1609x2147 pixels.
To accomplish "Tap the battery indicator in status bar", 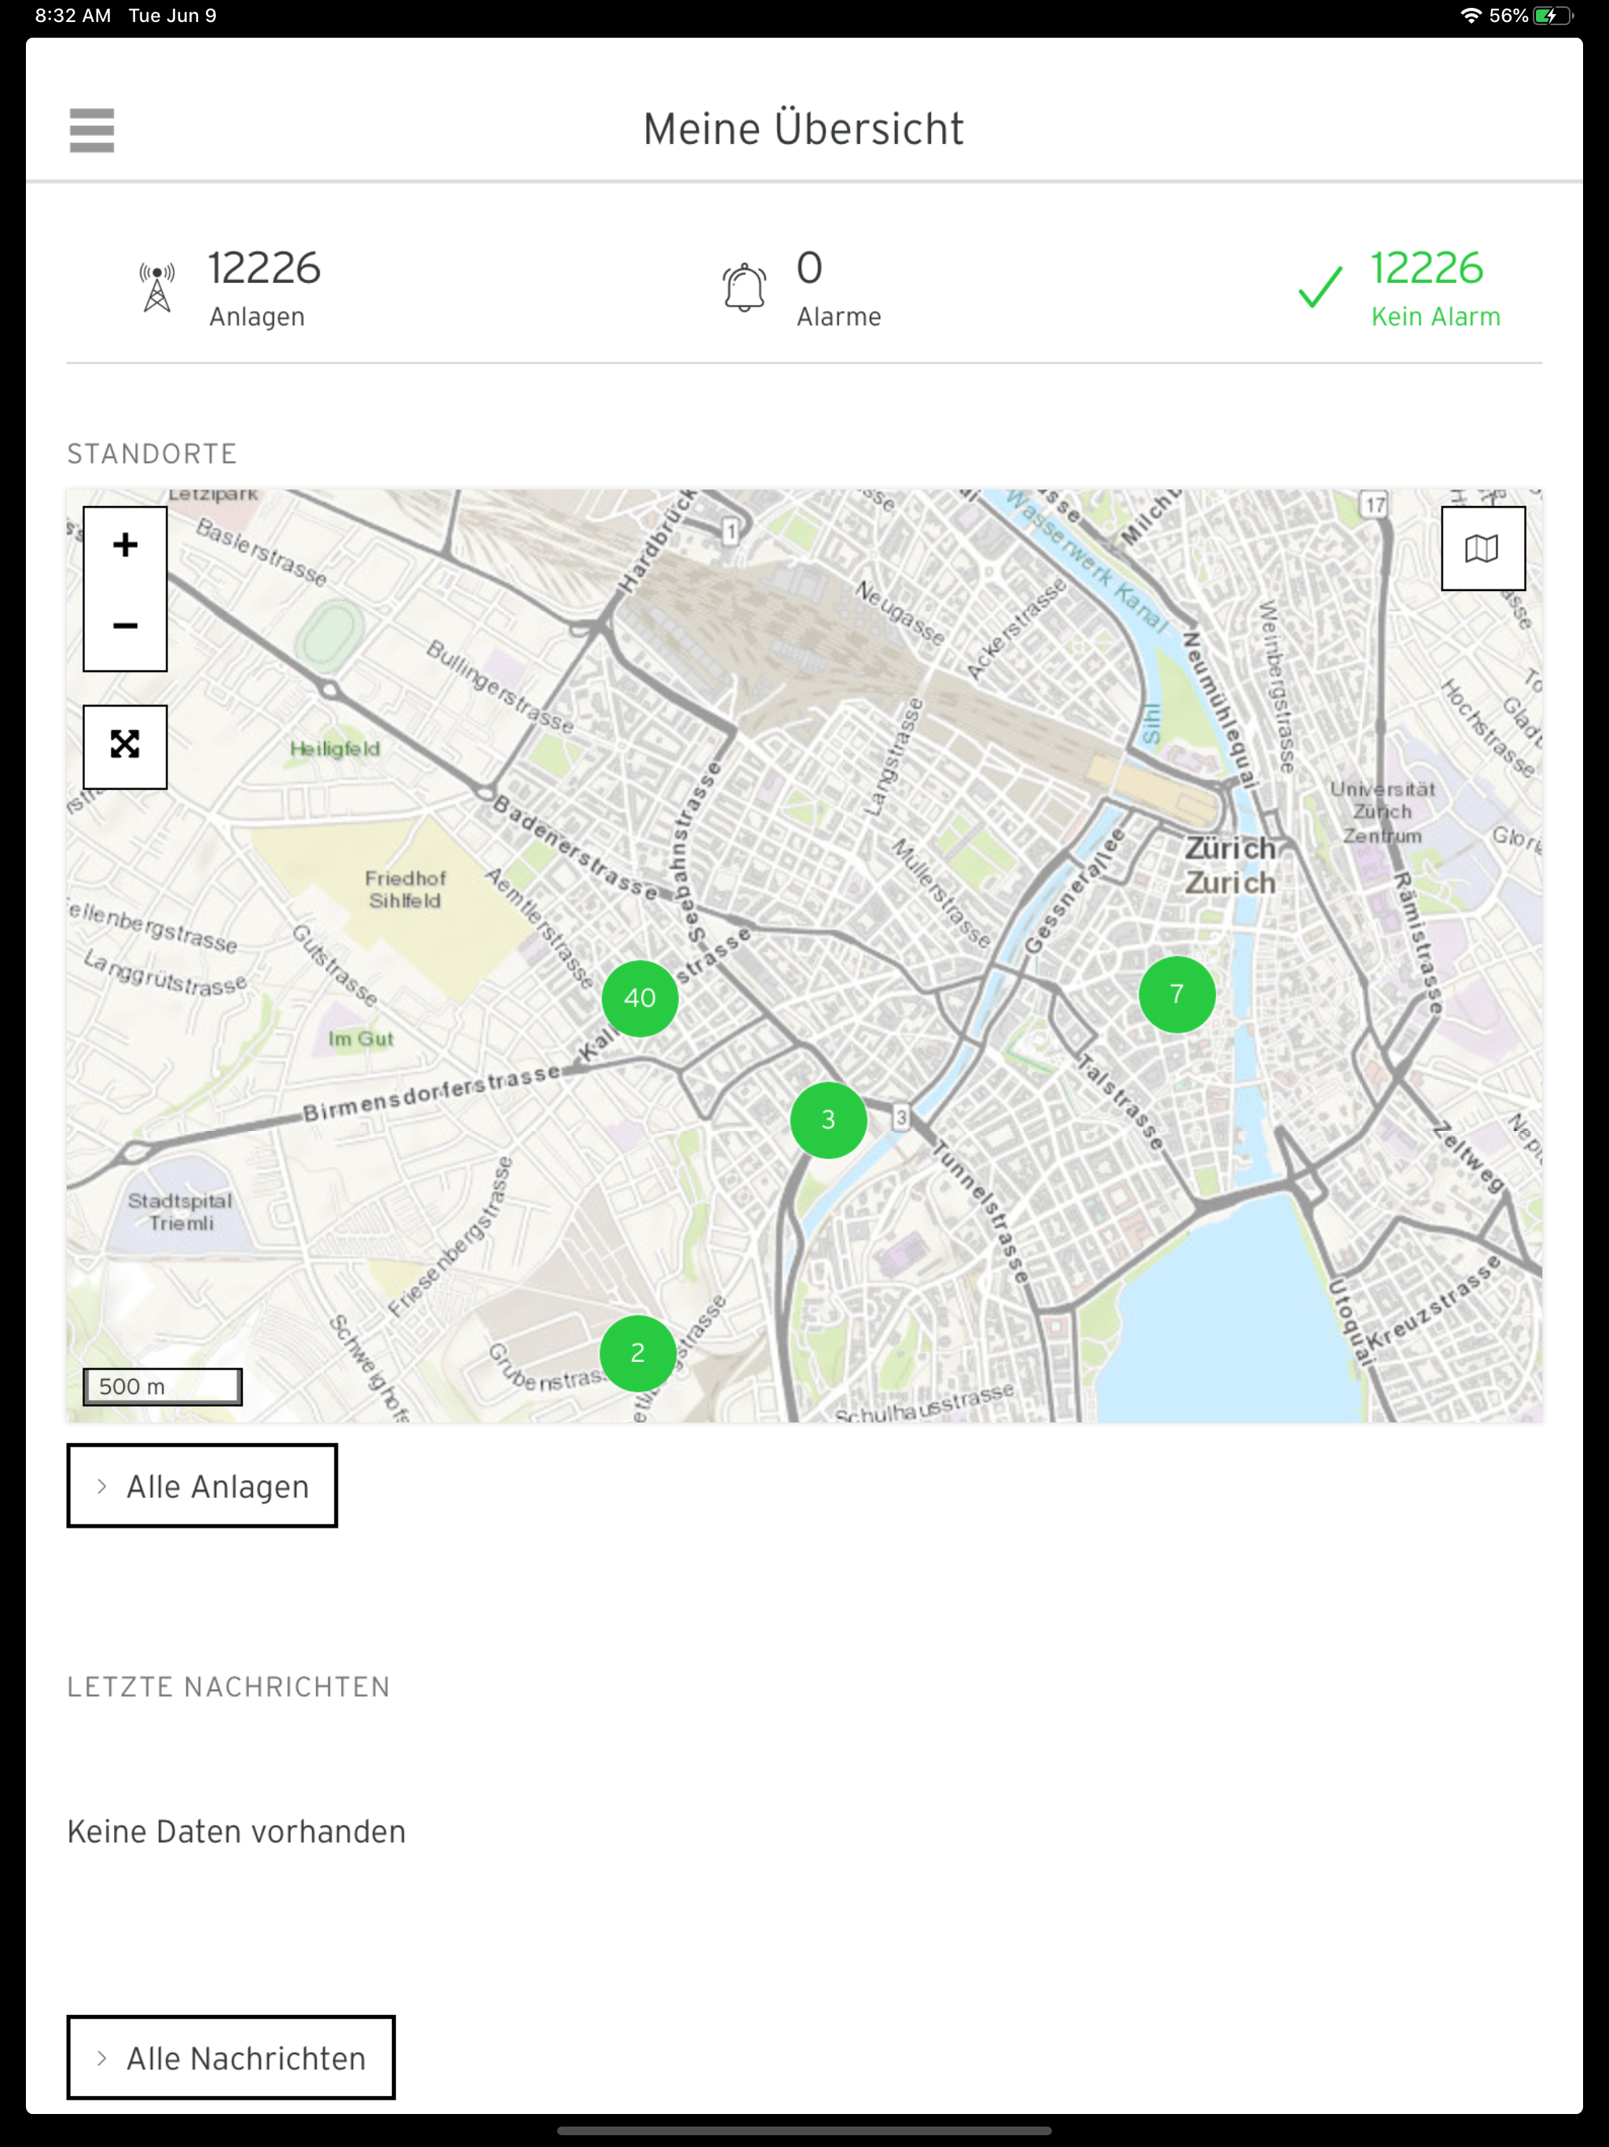I will point(1552,16).
